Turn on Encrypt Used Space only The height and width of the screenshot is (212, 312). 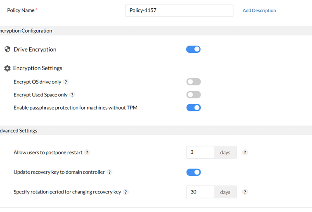click(193, 95)
